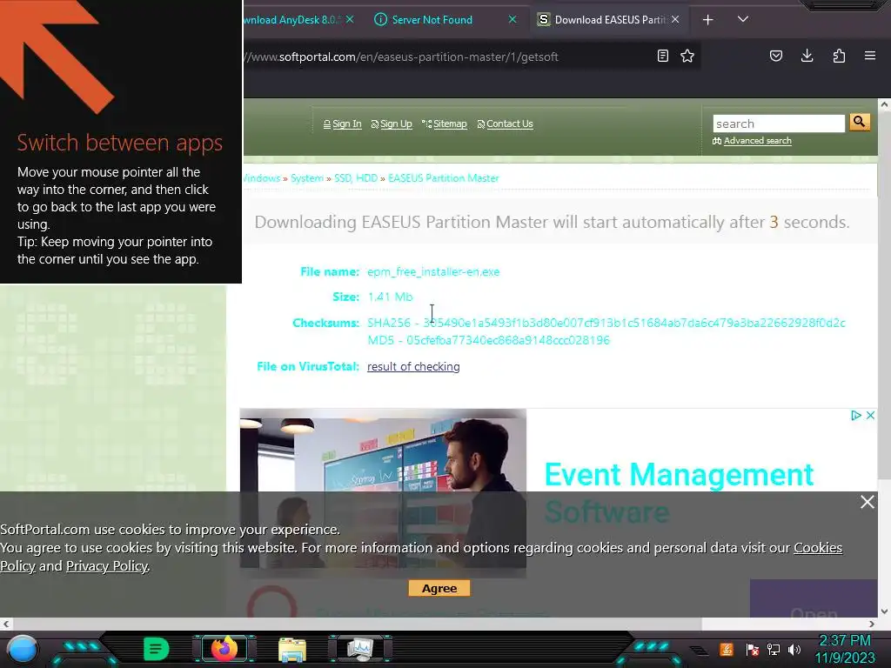Open the orange Java tray icon
Screen dimensions: 891x668
coord(726,649)
